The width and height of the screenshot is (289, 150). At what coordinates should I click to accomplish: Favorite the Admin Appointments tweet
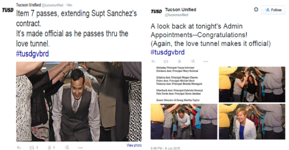click(179, 61)
